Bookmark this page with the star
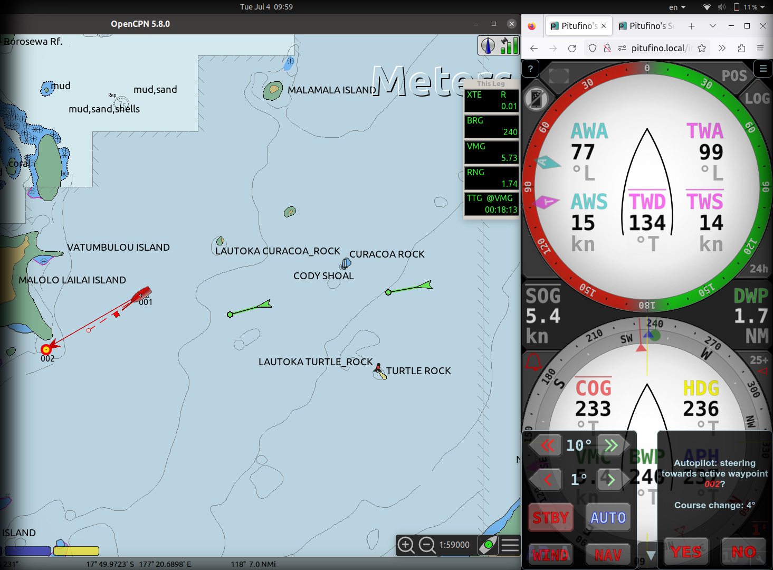Viewport: 773px width, 570px height. coord(702,48)
